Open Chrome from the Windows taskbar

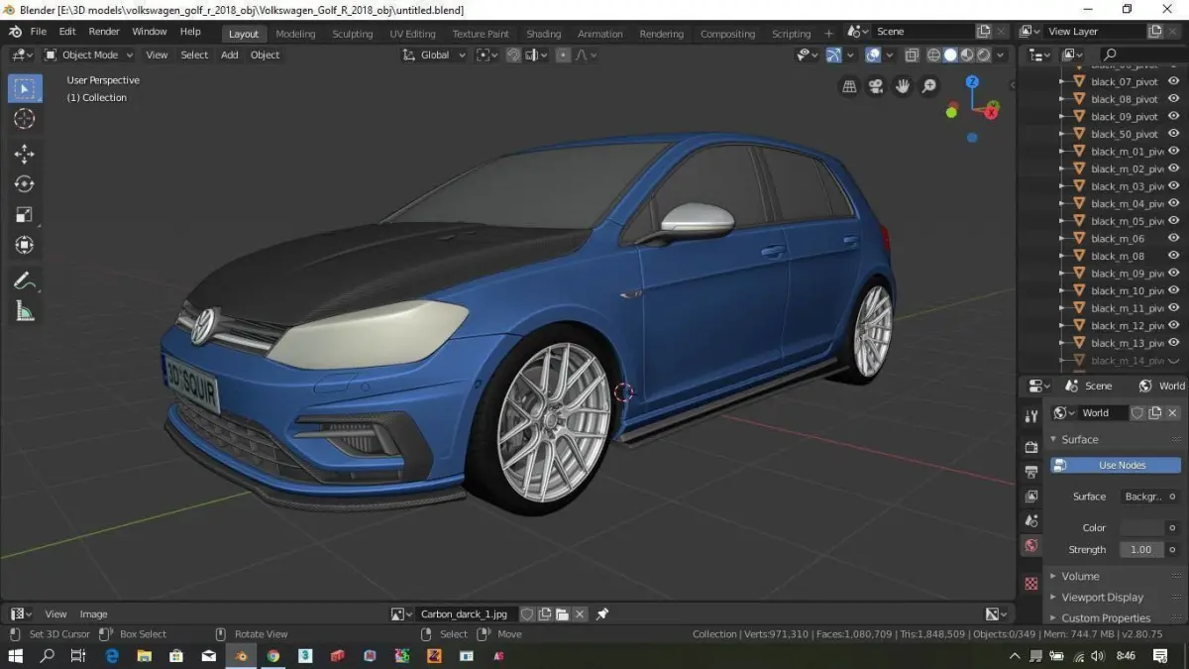click(272, 656)
